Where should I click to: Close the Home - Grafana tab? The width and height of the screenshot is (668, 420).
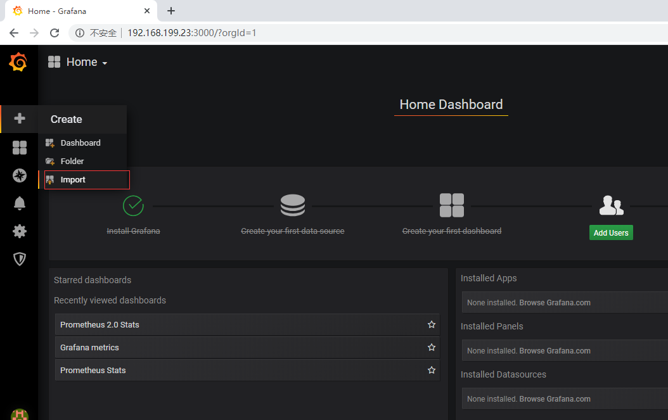(147, 11)
